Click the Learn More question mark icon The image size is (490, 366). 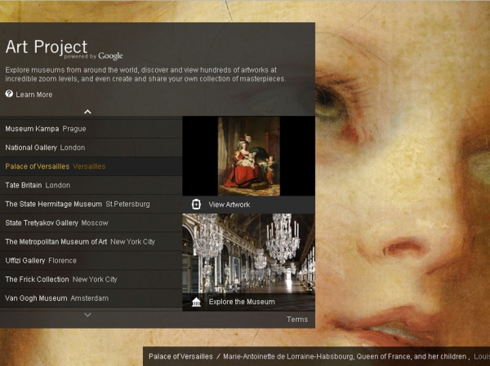(9, 95)
